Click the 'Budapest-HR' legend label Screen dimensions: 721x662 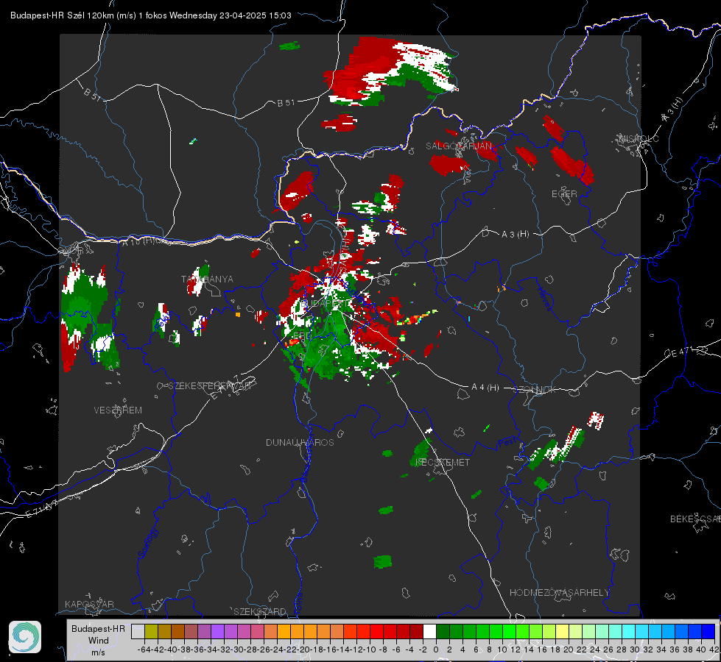click(x=98, y=629)
